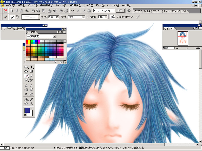Image resolution: width=202 pixels, height=151 pixels.
Task: Open the Help question-mark icon
Action: [129, 11]
